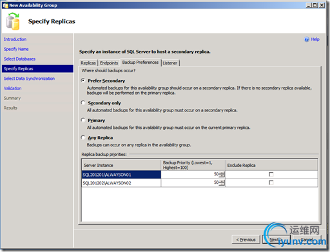Click the availability group wizard database icon

pyautogui.click(x=13, y=21)
